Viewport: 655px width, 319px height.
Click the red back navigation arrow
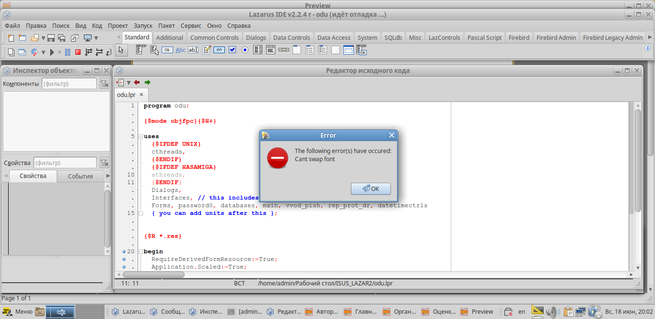pyautogui.click(x=137, y=82)
